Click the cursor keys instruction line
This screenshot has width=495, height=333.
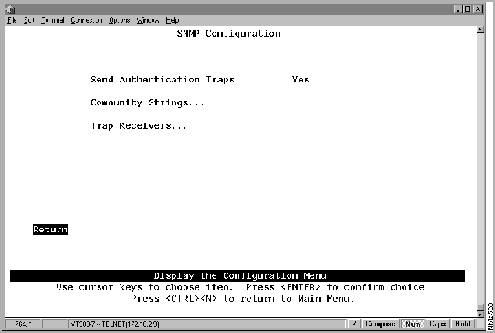pyautogui.click(x=242, y=287)
